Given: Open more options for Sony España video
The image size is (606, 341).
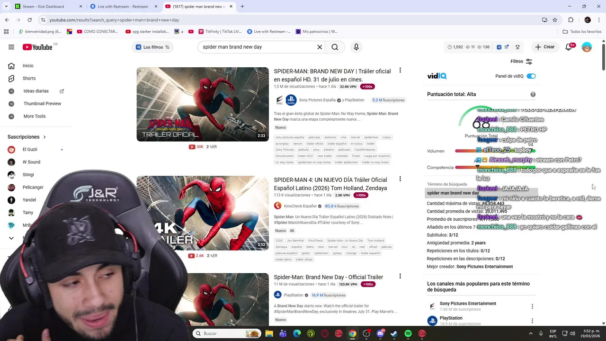Looking at the screenshot, I should point(400,71).
